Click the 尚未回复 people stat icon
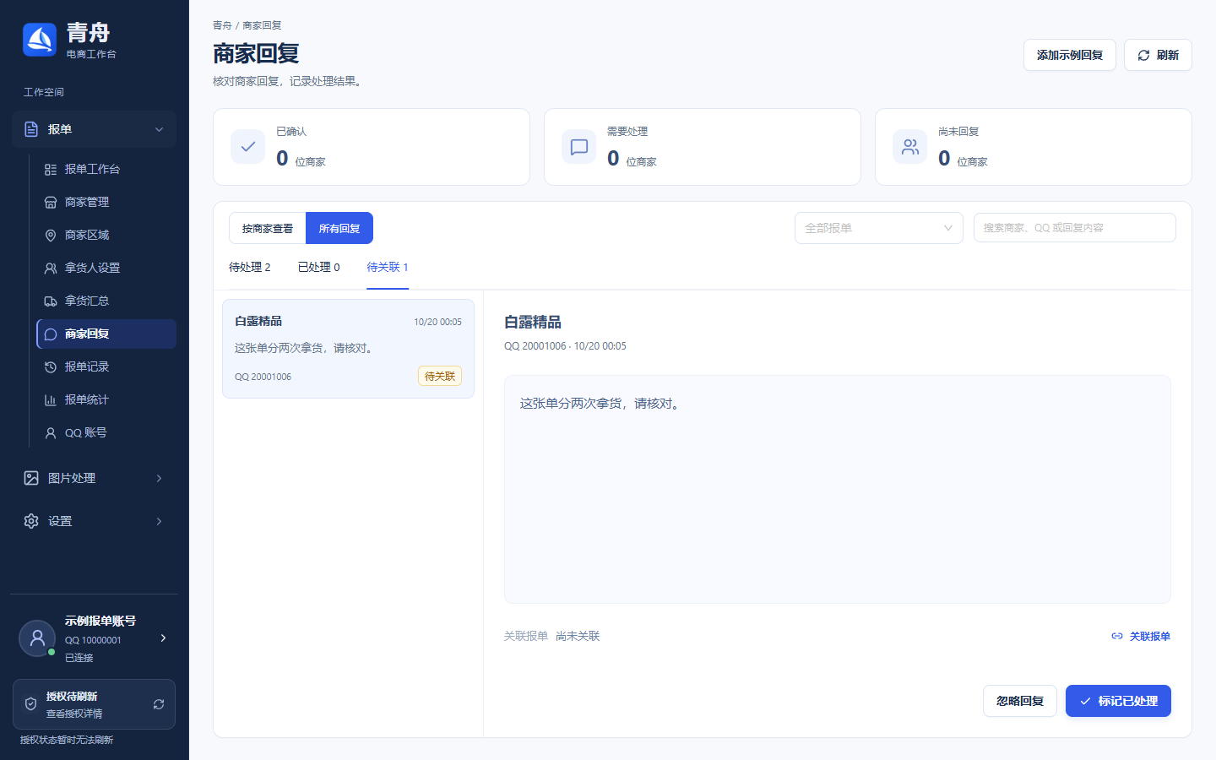This screenshot has width=1216, height=760. click(x=910, y=147)
